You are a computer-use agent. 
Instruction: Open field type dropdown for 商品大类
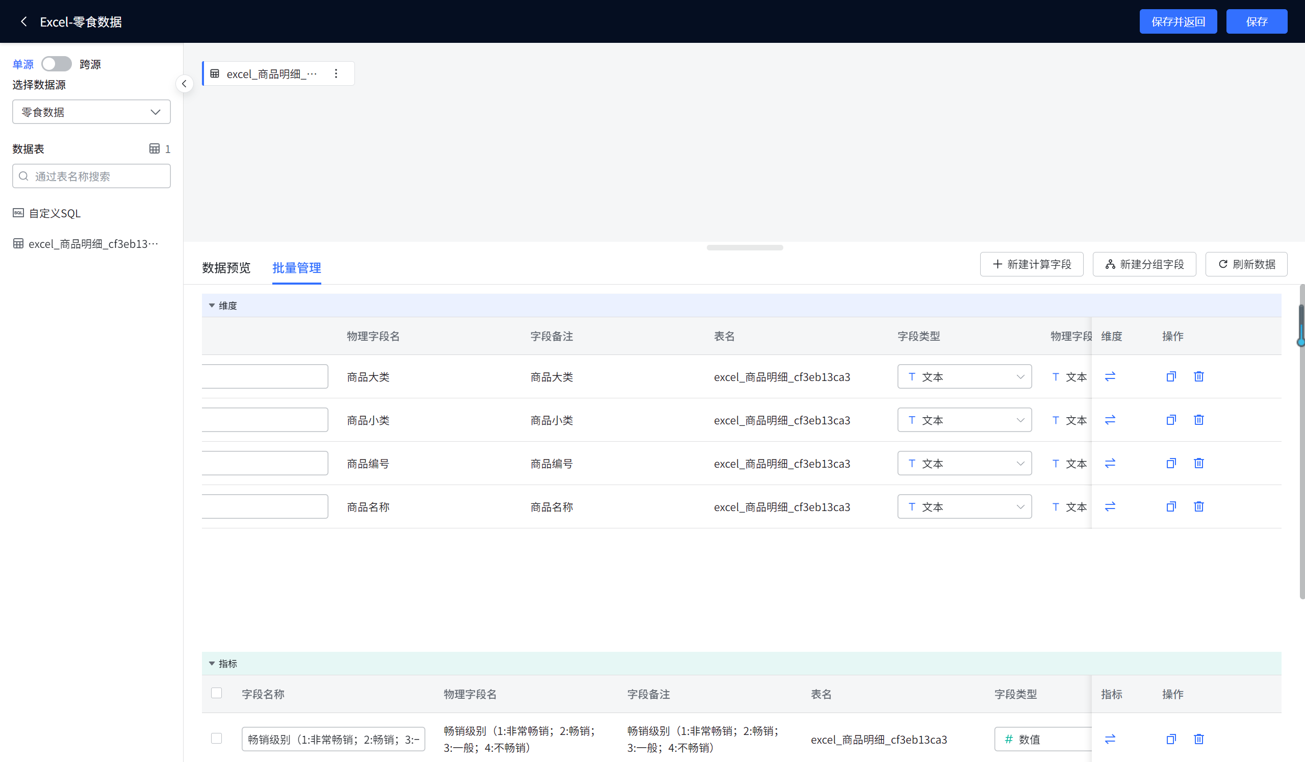click(x=964, y=376)
